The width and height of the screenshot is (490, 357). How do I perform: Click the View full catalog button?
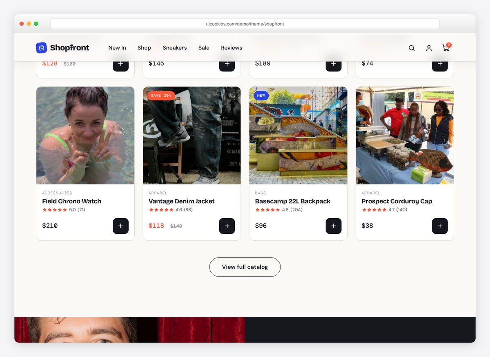click(245, 267)
